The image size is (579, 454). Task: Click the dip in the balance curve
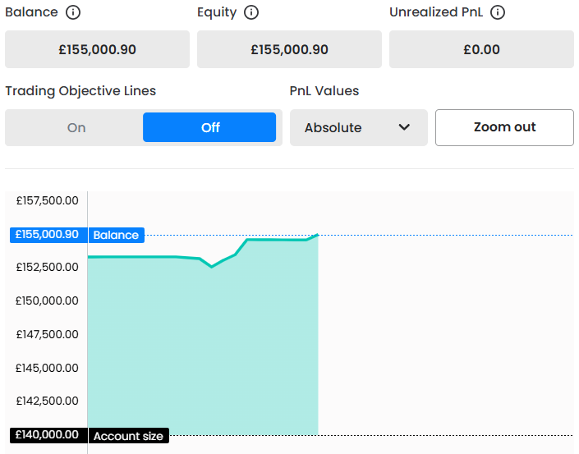coord(212,266)
